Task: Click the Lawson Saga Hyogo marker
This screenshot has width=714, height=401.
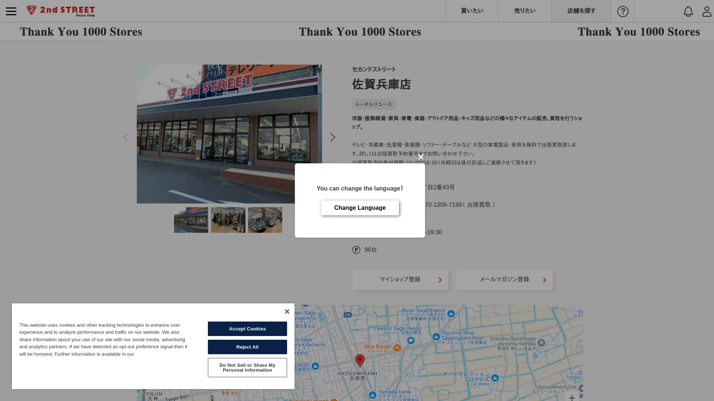Action: pyautogui.click(x=411, y=340)
